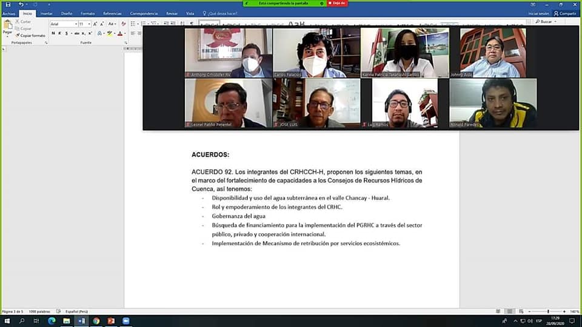This screenshot has width=582, height=327.
Task: Click the Compartir button
Action: pyautogui.click(x=565, y=13)
